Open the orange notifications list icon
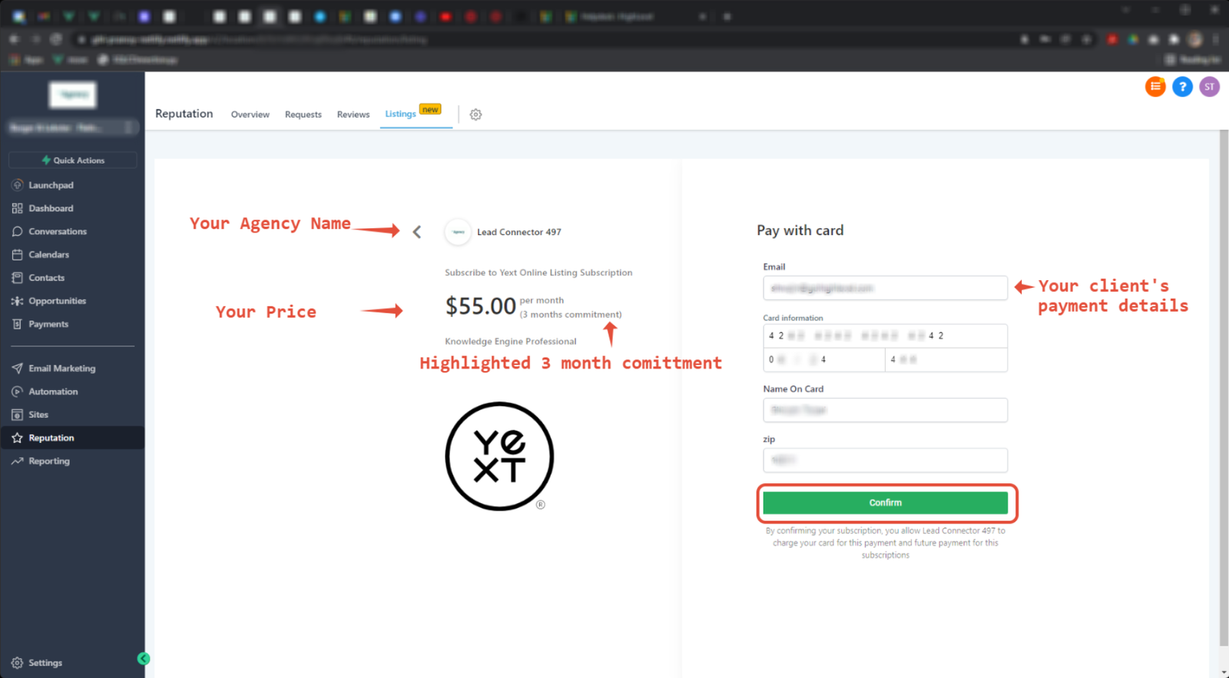 [x=1154, y=87]
